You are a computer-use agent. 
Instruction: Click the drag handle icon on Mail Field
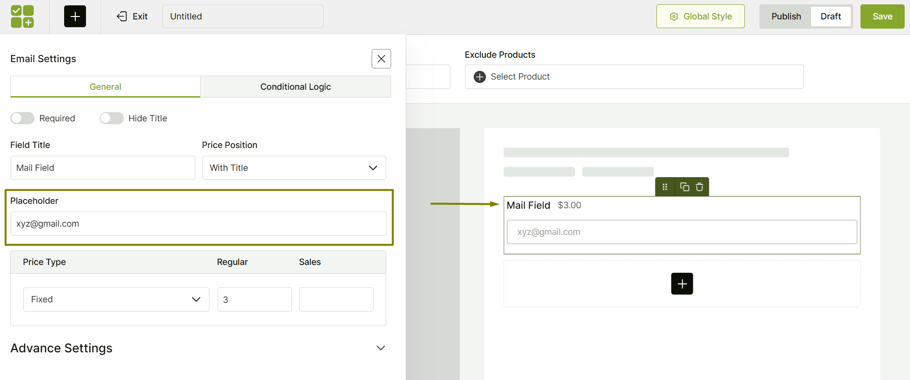click(665, 187)
